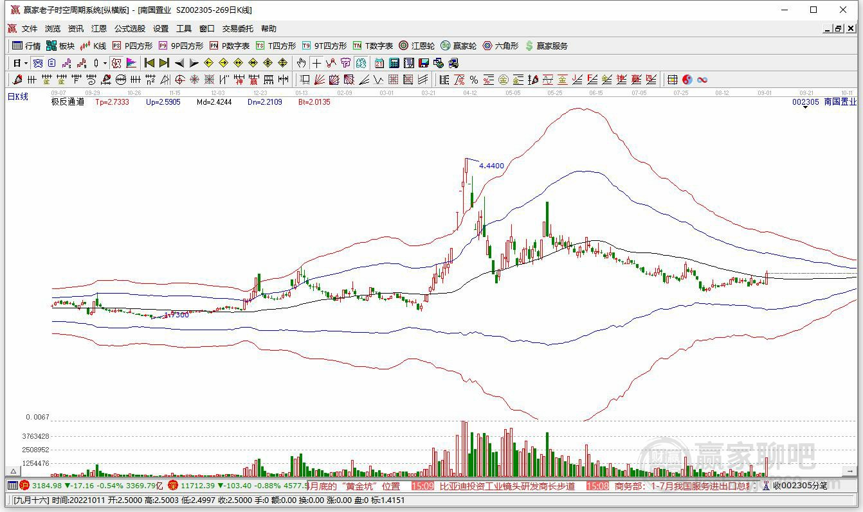Expand the 日 period dropdown arrow
This screenshot has width=863, height=512.
(26, 63)
